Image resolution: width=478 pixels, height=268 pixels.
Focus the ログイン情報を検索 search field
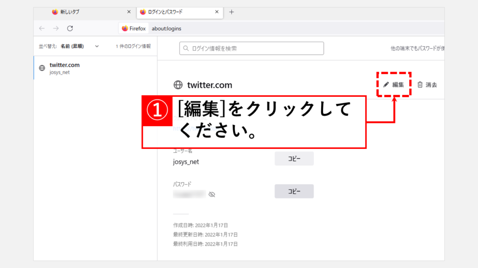click(252, 48)
